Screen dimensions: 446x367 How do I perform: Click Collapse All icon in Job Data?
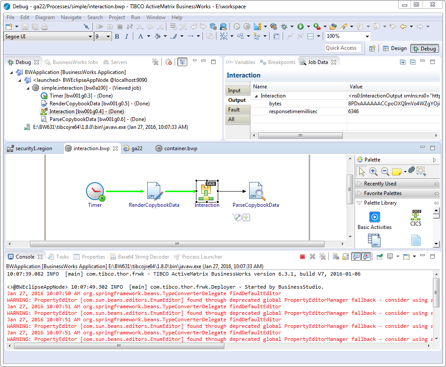[413, 62]
